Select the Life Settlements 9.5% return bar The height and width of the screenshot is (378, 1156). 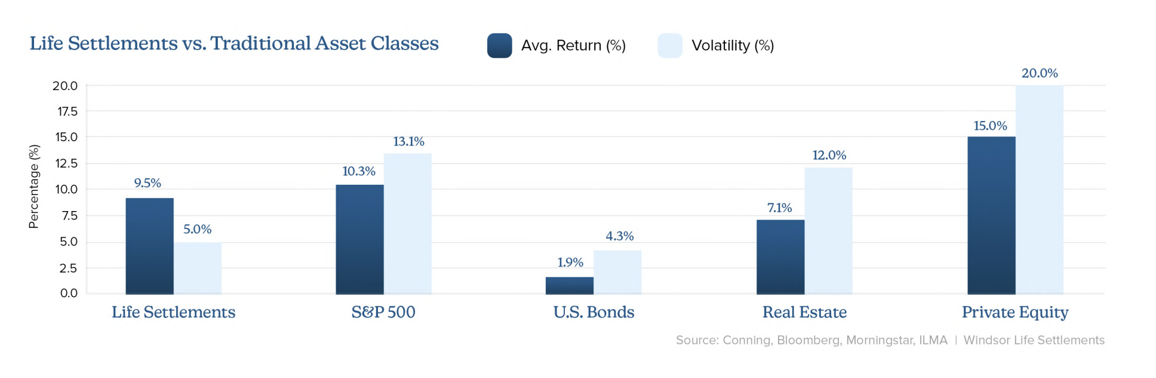[x=149, y=246]
